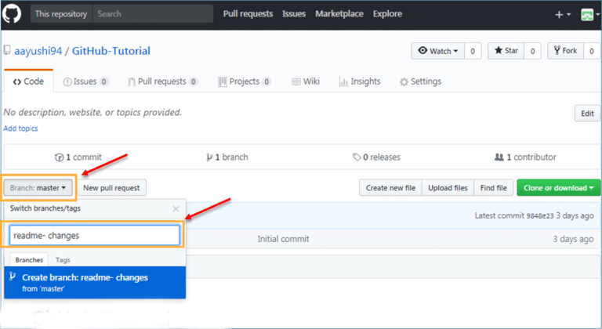This screenshot has height=329, width=602.
Task: Open the Wiki tab
Action: coord(306,81)
